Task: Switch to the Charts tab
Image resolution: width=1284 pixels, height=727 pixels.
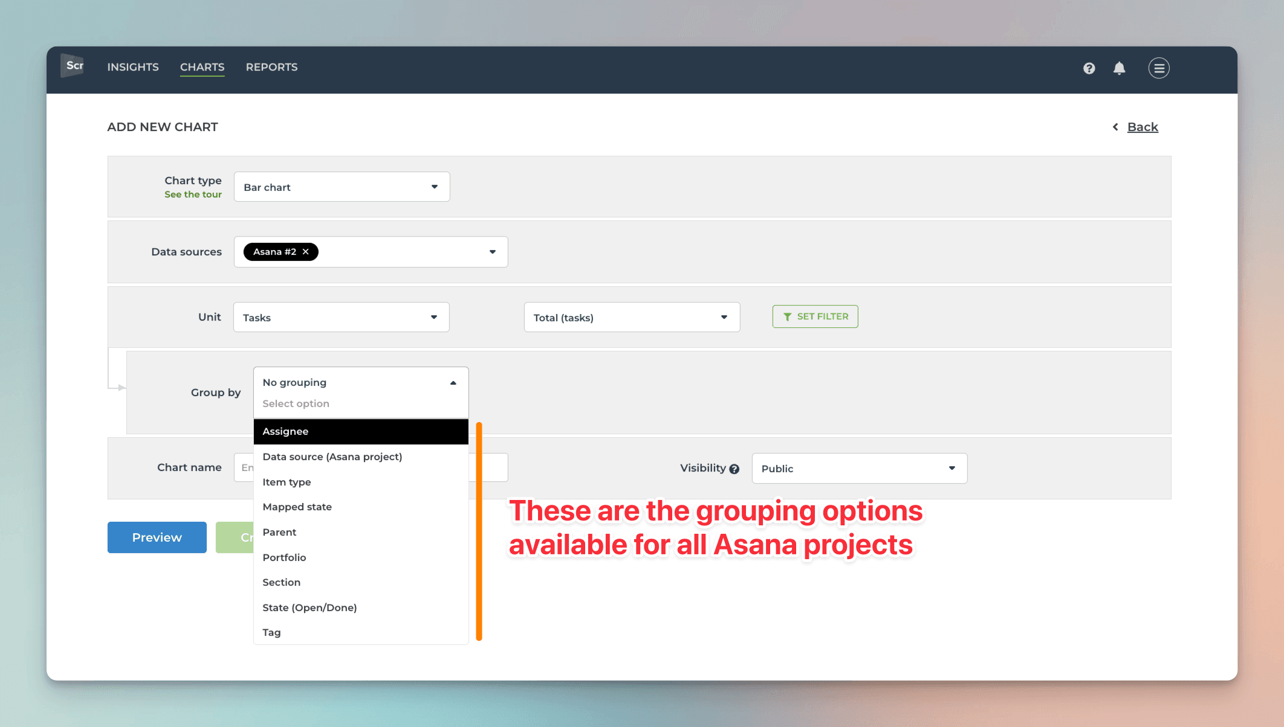Action: pyautogui.click(x=202, y=67)
